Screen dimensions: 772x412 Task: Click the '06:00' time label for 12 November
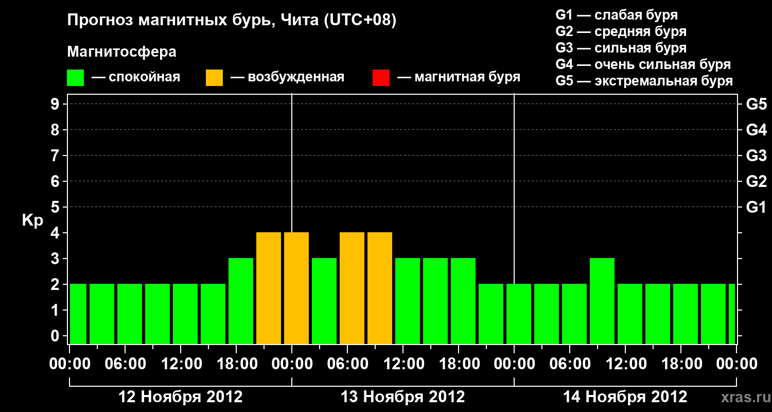pyautogui.click(x=125, y=364)
